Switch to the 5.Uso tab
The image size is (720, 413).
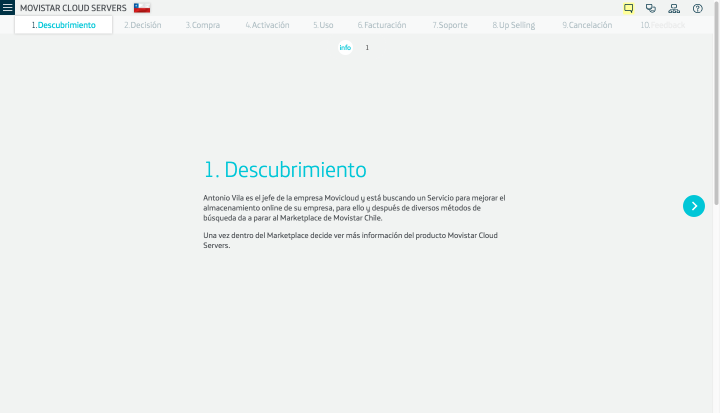click(x=323, y=25)
